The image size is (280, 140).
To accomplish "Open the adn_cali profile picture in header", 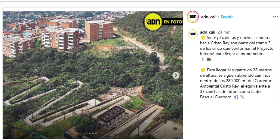I will click(x=193, y=17).
